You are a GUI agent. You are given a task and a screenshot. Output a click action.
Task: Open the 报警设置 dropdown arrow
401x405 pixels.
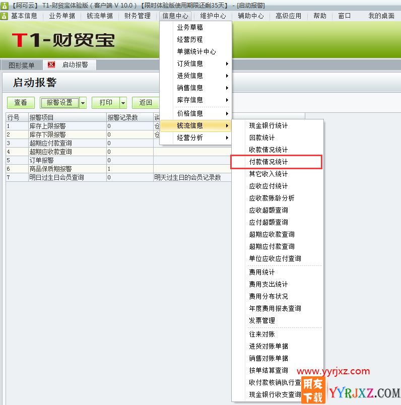pyautogui.click(x=83, y=103)
